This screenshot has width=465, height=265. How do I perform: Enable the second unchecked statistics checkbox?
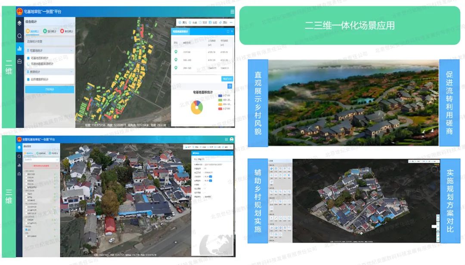(x=28, y=64)
